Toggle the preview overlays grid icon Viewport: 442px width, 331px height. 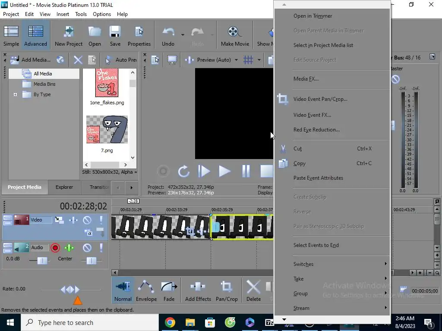pyautogui.click(x=248, y=59)
